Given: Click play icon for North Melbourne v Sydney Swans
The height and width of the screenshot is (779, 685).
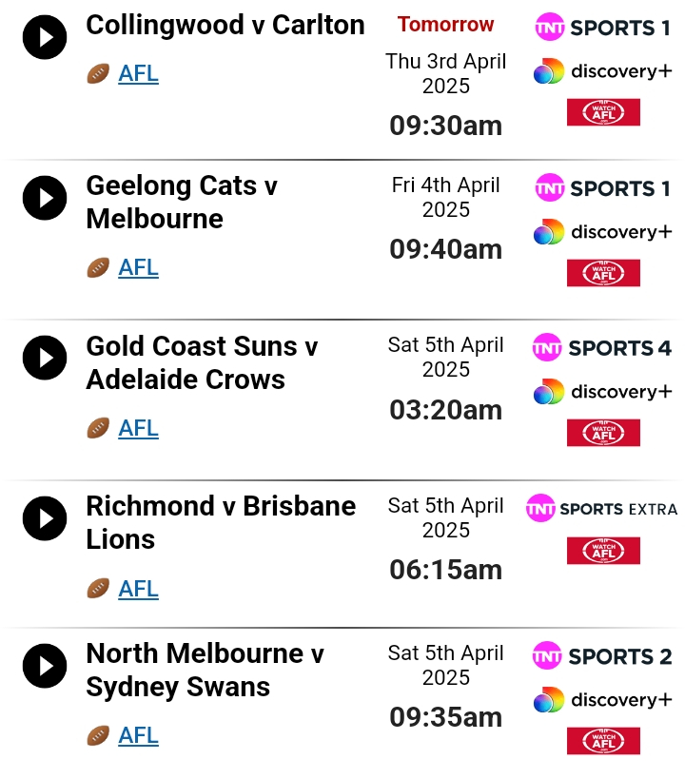Looking at the screenshot, I should tap(45, 666).
